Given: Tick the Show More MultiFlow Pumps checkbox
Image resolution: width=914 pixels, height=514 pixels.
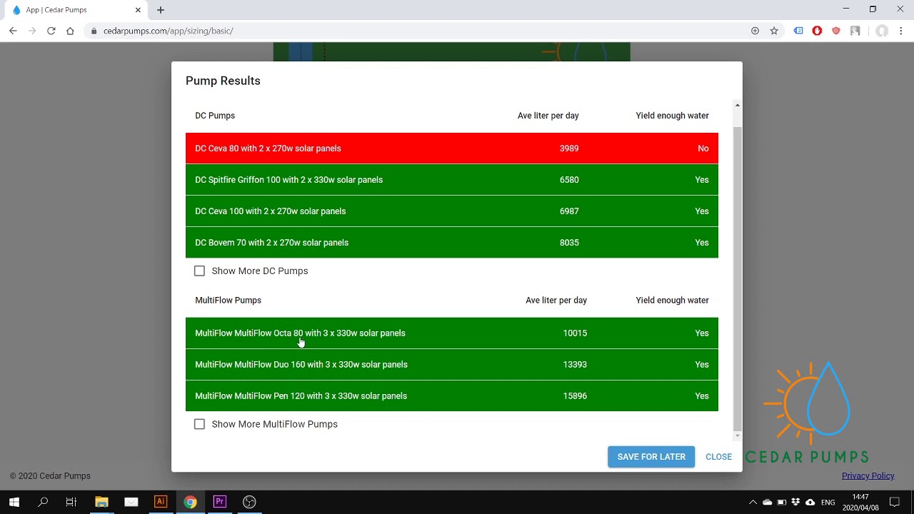Looking at the screenshot, I should (x=199, y=424).
